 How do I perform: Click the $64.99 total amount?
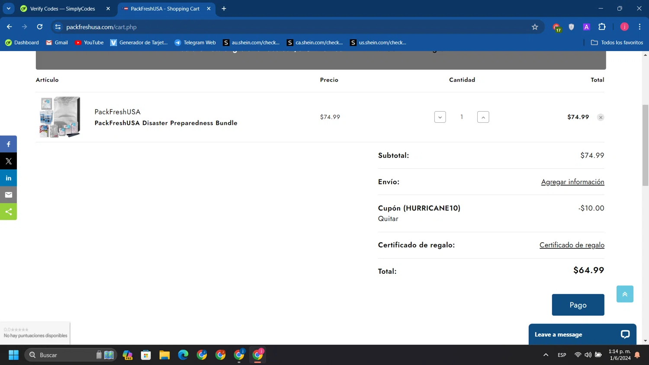tap(588, 270)
